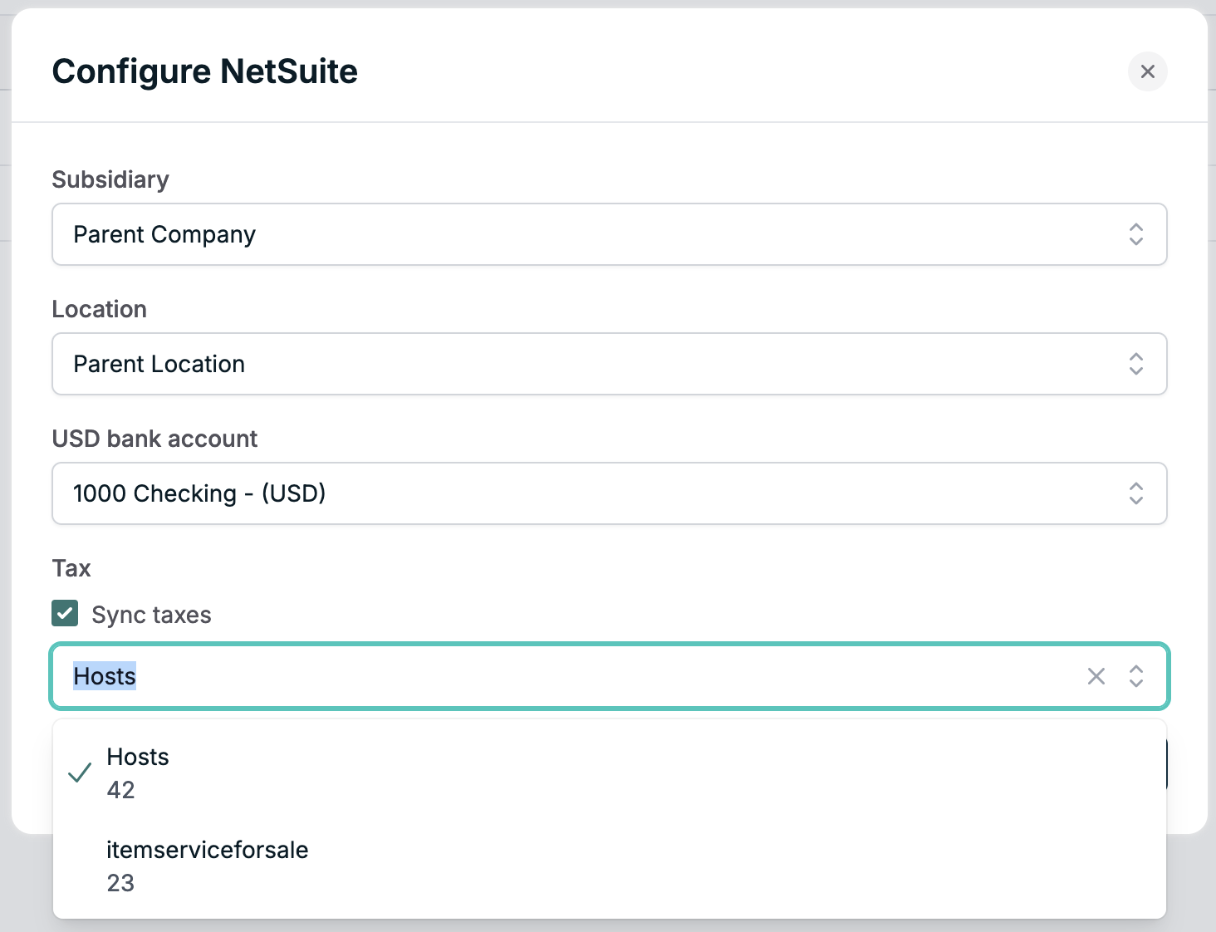Collapse the tax item dropdown chevrons

(1136, 676)
